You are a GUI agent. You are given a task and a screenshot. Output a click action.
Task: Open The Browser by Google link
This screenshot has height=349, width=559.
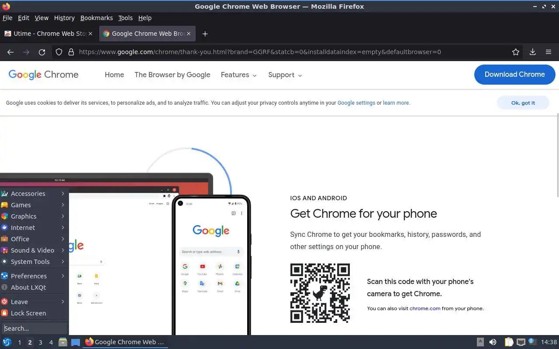(173, 75)
